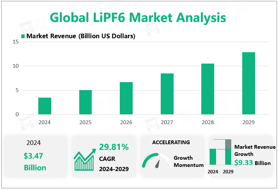
Task: Click the x-axis label 2028
Action: pyautogui.click(x=208, y=122)
